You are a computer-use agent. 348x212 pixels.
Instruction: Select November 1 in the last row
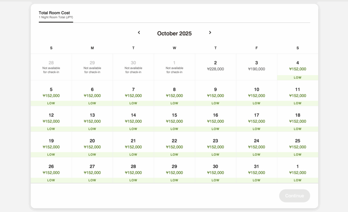coord(298,170)
